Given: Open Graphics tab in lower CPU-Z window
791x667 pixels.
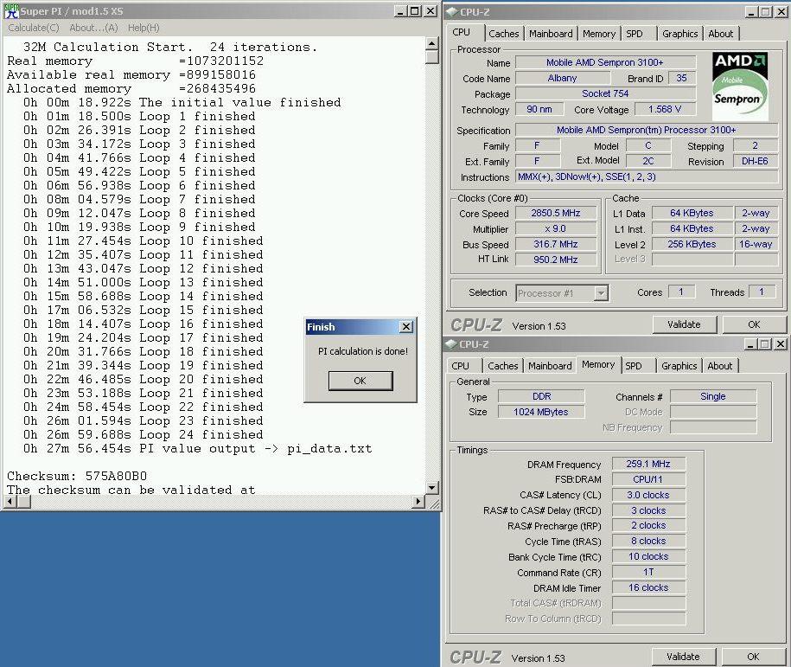Looking at the screenshot, I should (679, 366).
